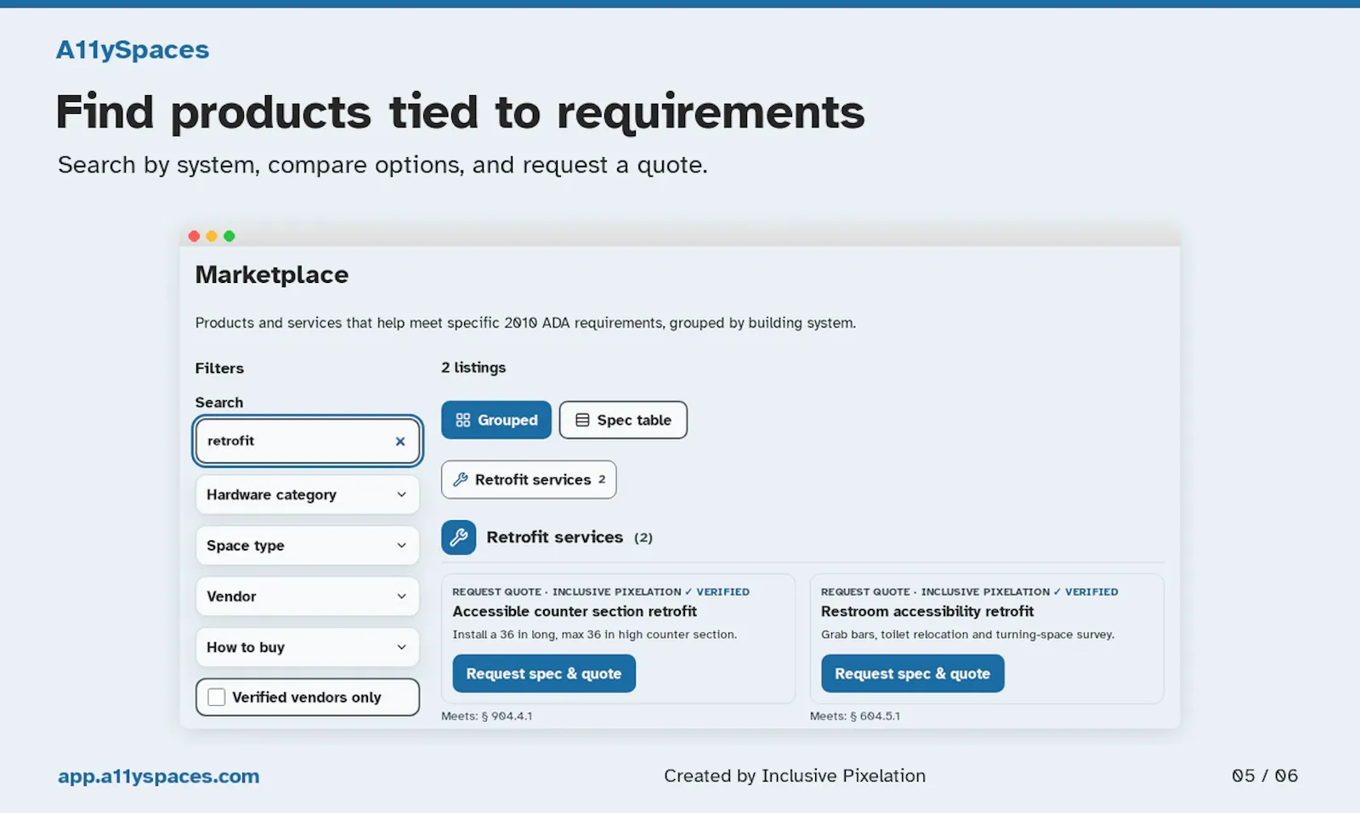Click the grid icon in Grouped button
Screen dimensions: 1360x813
[x=463, y=420]
